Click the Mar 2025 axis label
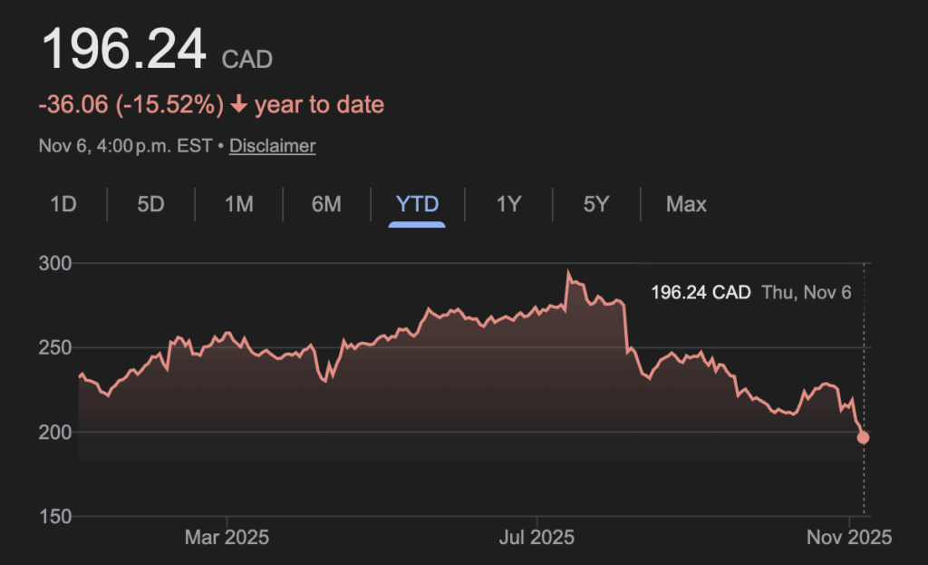Screen dimensions: 928x565 [227, 538]
